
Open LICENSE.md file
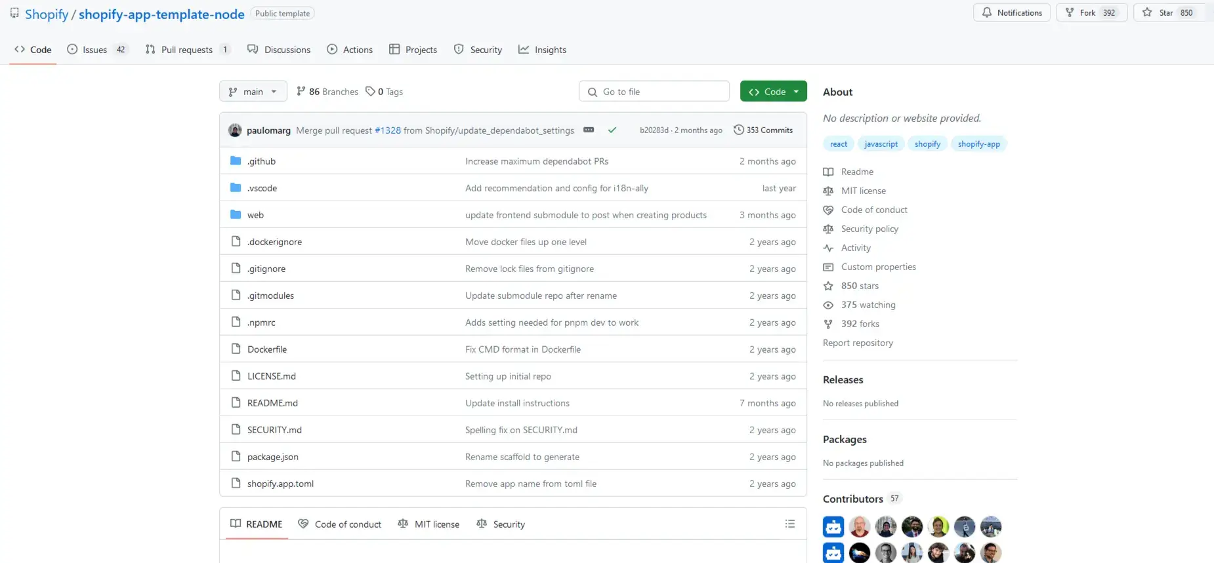click(x=271, y=376)
